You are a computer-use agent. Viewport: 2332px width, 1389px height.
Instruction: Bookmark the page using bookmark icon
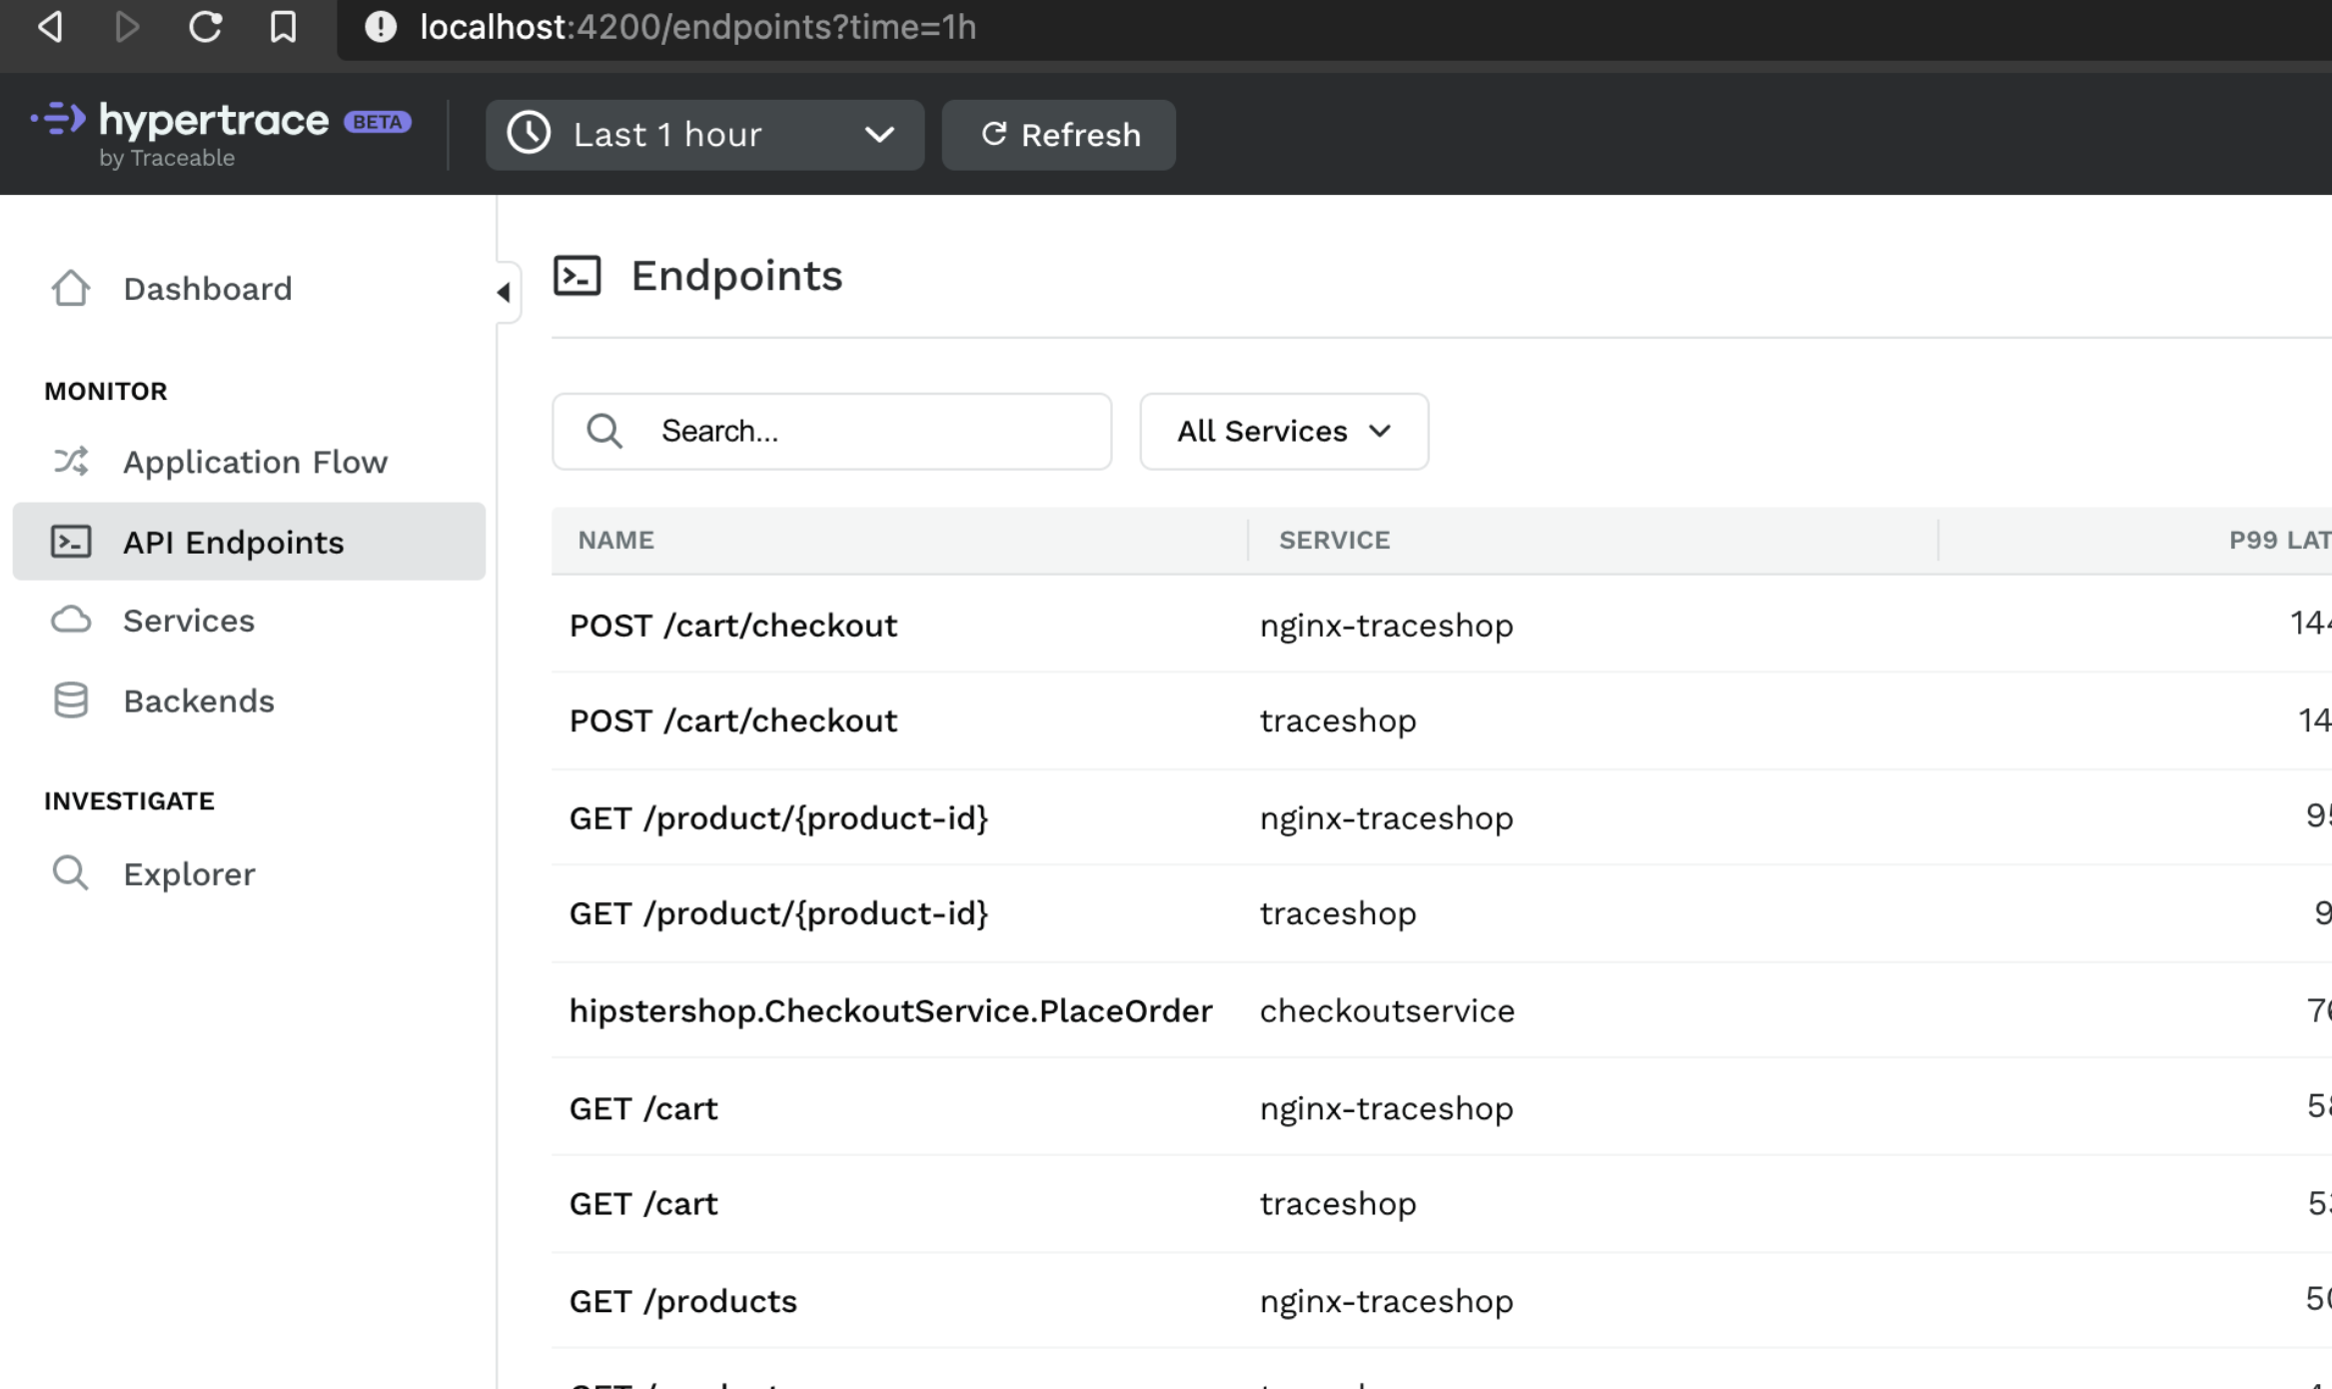[x=284, y=27]
